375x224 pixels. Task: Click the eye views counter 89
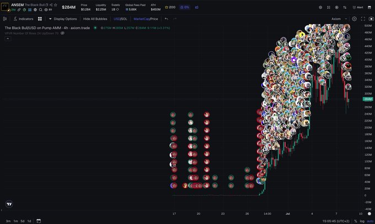tap(48, 10)
